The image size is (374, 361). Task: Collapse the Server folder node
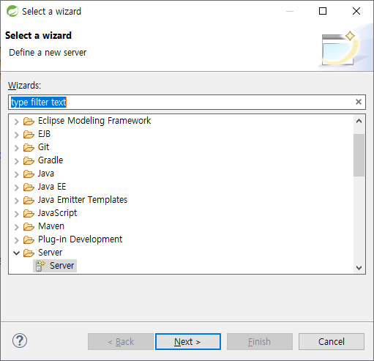pos(16,253)
